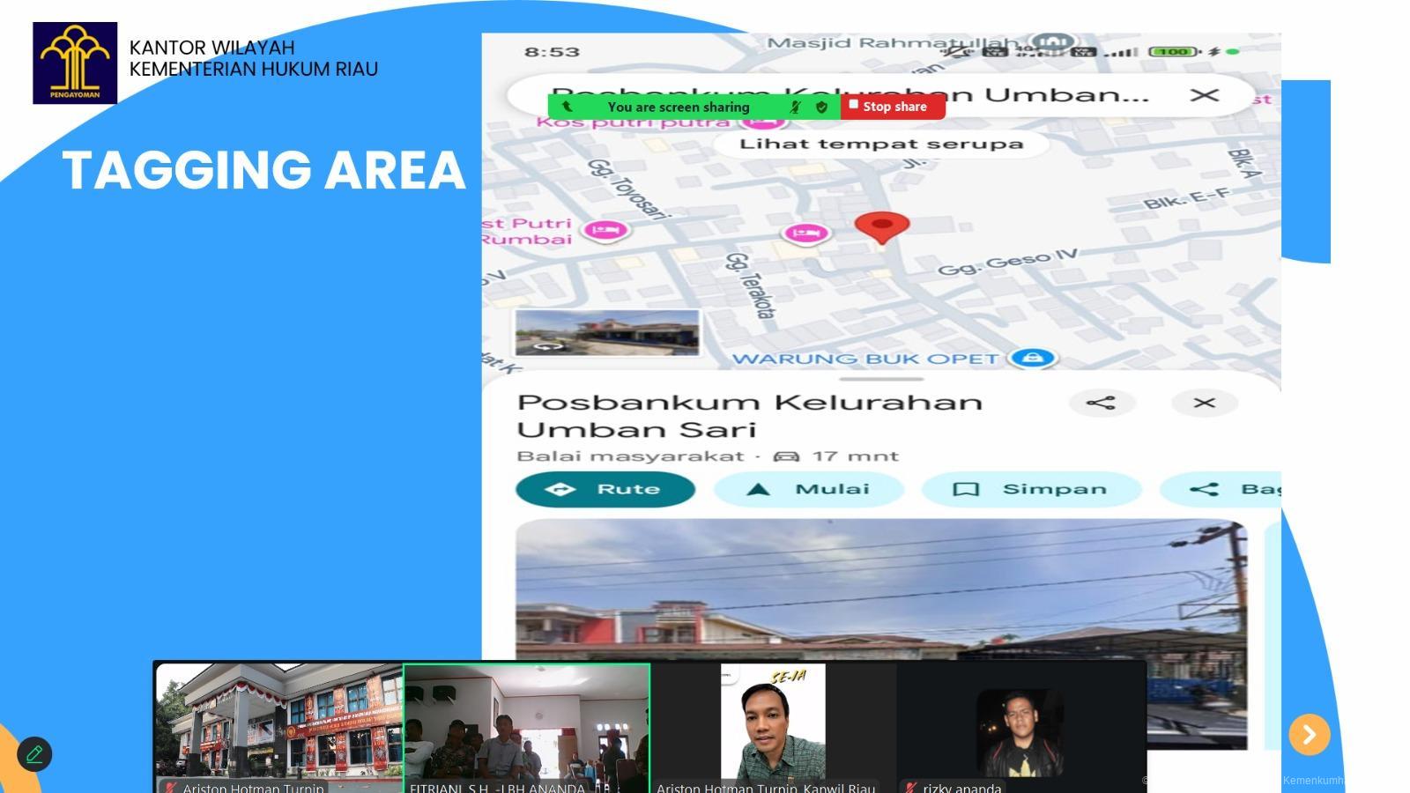
Task: Clear the Posbankum search bar with X
Action: pos(1204,95)
